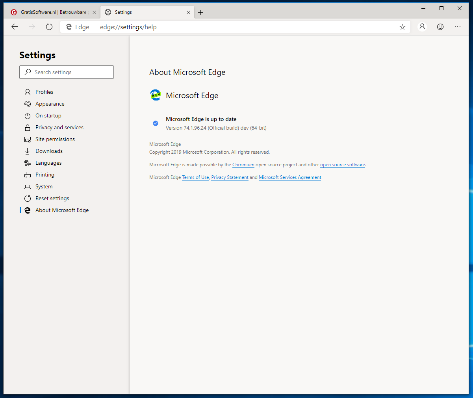Open the user profile icon in toolbar
Viewport: 473px width, 398px height.
point(422,27)
